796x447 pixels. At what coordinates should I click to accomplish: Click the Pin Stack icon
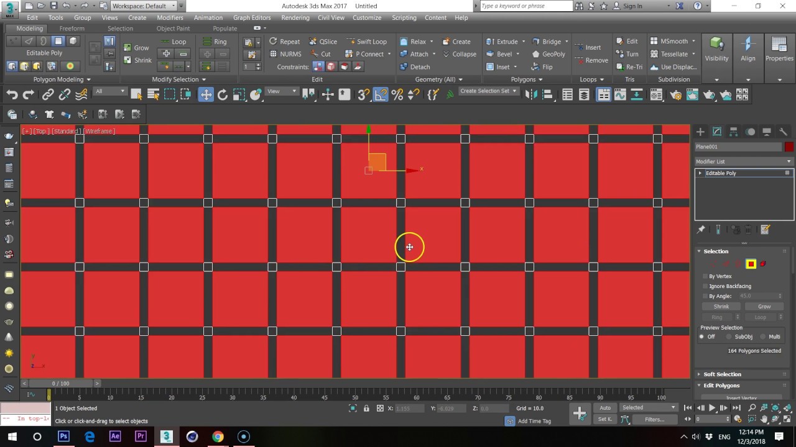tap(701, 230)
